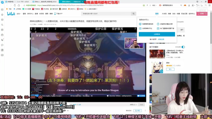Screen dimensions: 212x119
Task: Open NOW直播 bookmark in bookmarks bar
Action: click(x=27, y=9)
